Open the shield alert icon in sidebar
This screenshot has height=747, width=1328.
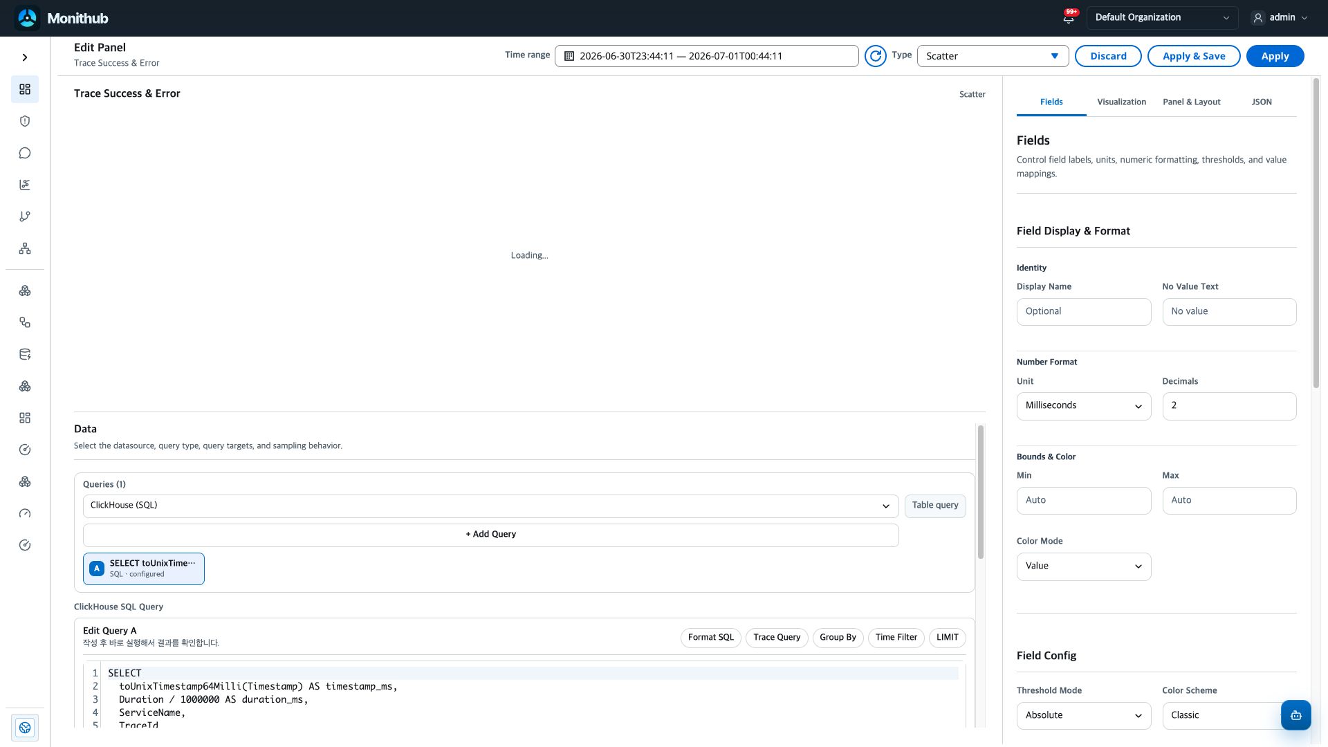[25, 121]
